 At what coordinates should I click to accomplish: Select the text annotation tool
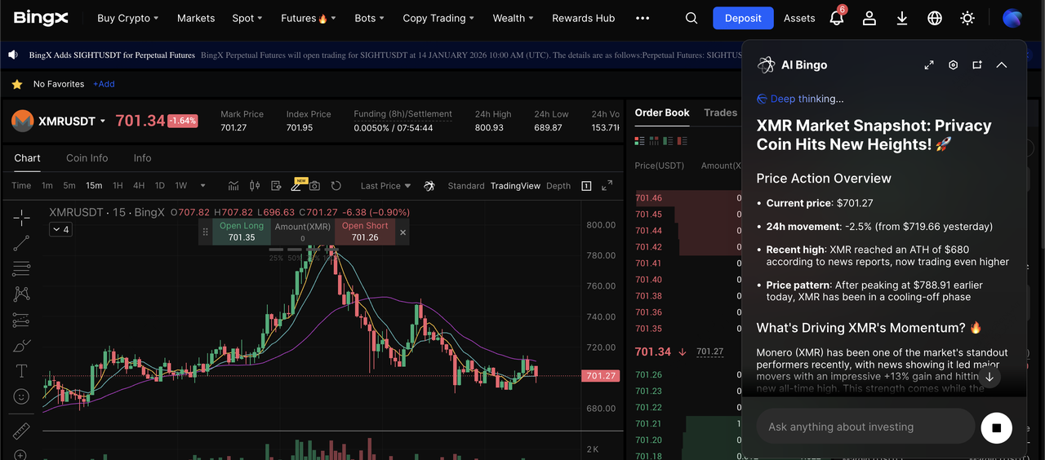click(x=21, y=371)
